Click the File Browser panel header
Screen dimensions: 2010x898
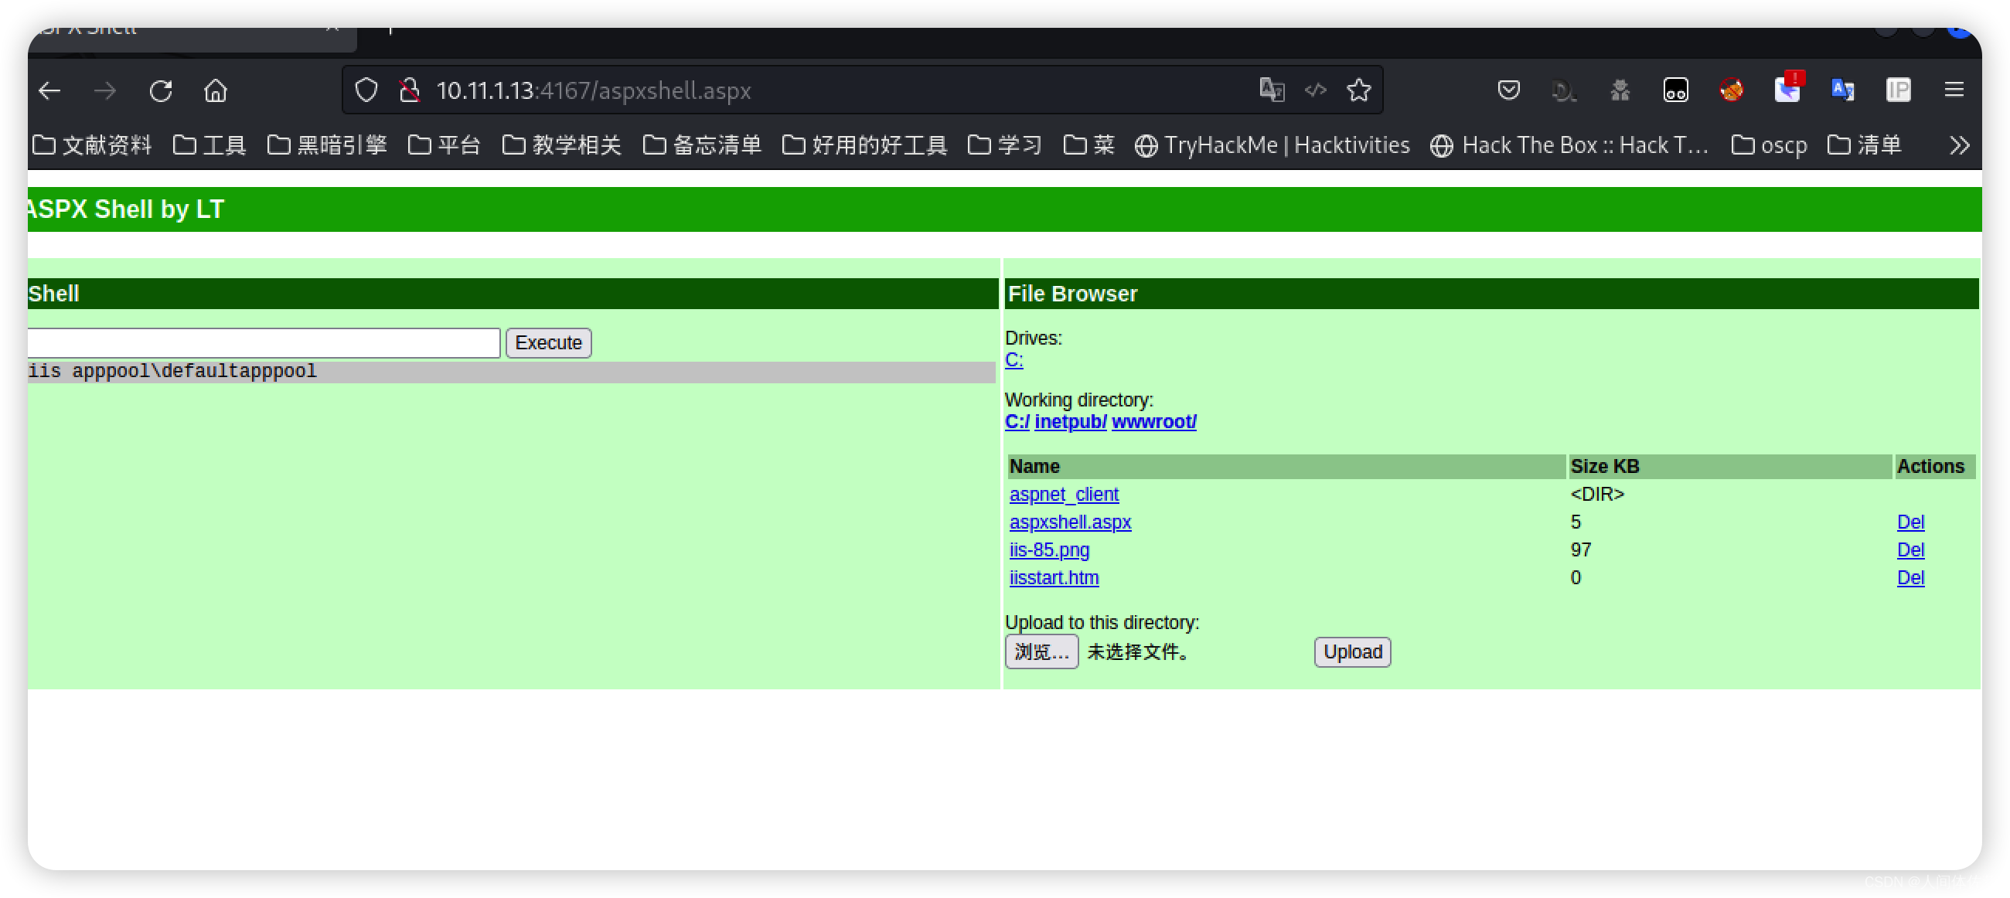[1490, 294]
